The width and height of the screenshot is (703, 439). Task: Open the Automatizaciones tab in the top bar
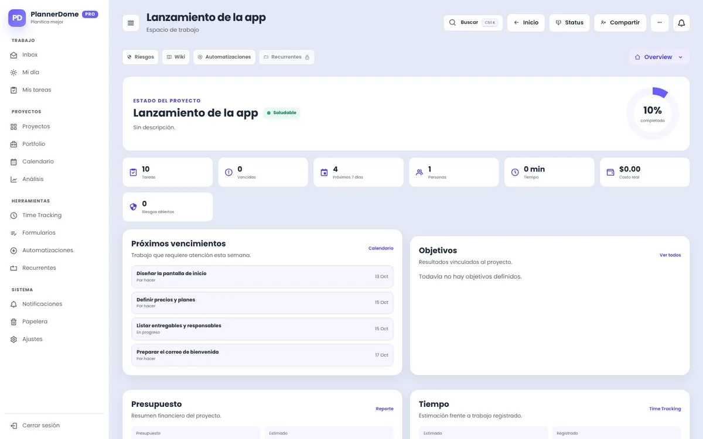(x=224, y=57)
